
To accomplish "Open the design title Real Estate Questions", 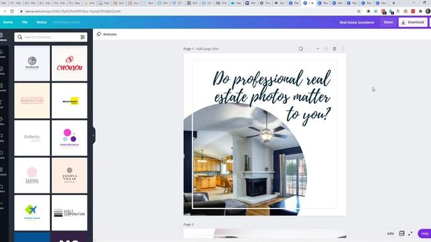I will click(357, 22).
